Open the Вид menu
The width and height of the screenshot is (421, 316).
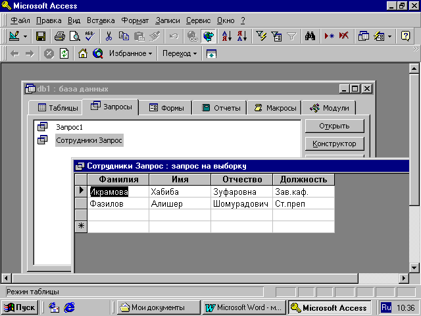[x=74, y=20]
